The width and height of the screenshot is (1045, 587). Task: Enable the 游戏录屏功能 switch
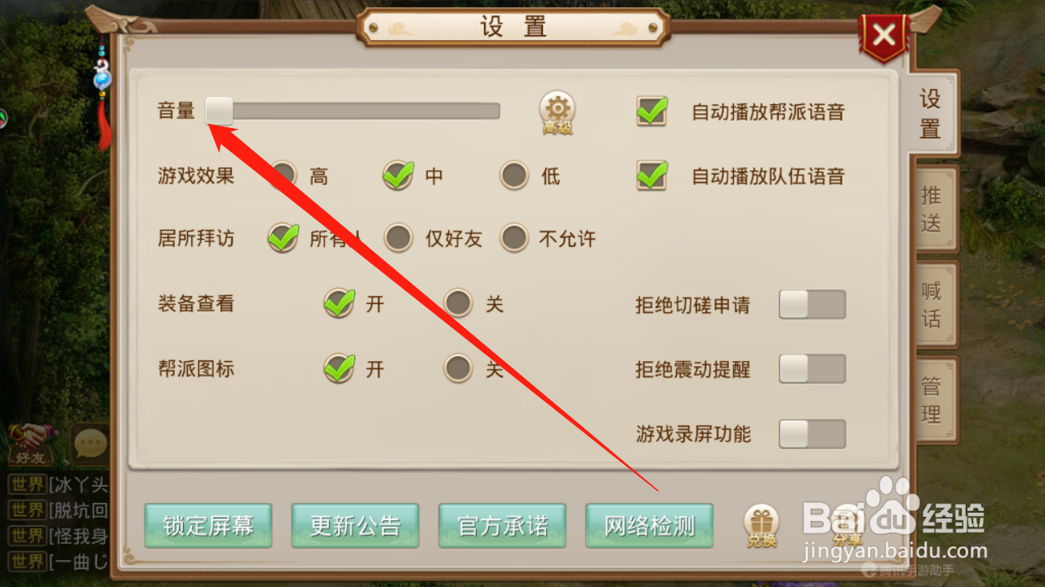pyautogui.click(x=812, y=434)
